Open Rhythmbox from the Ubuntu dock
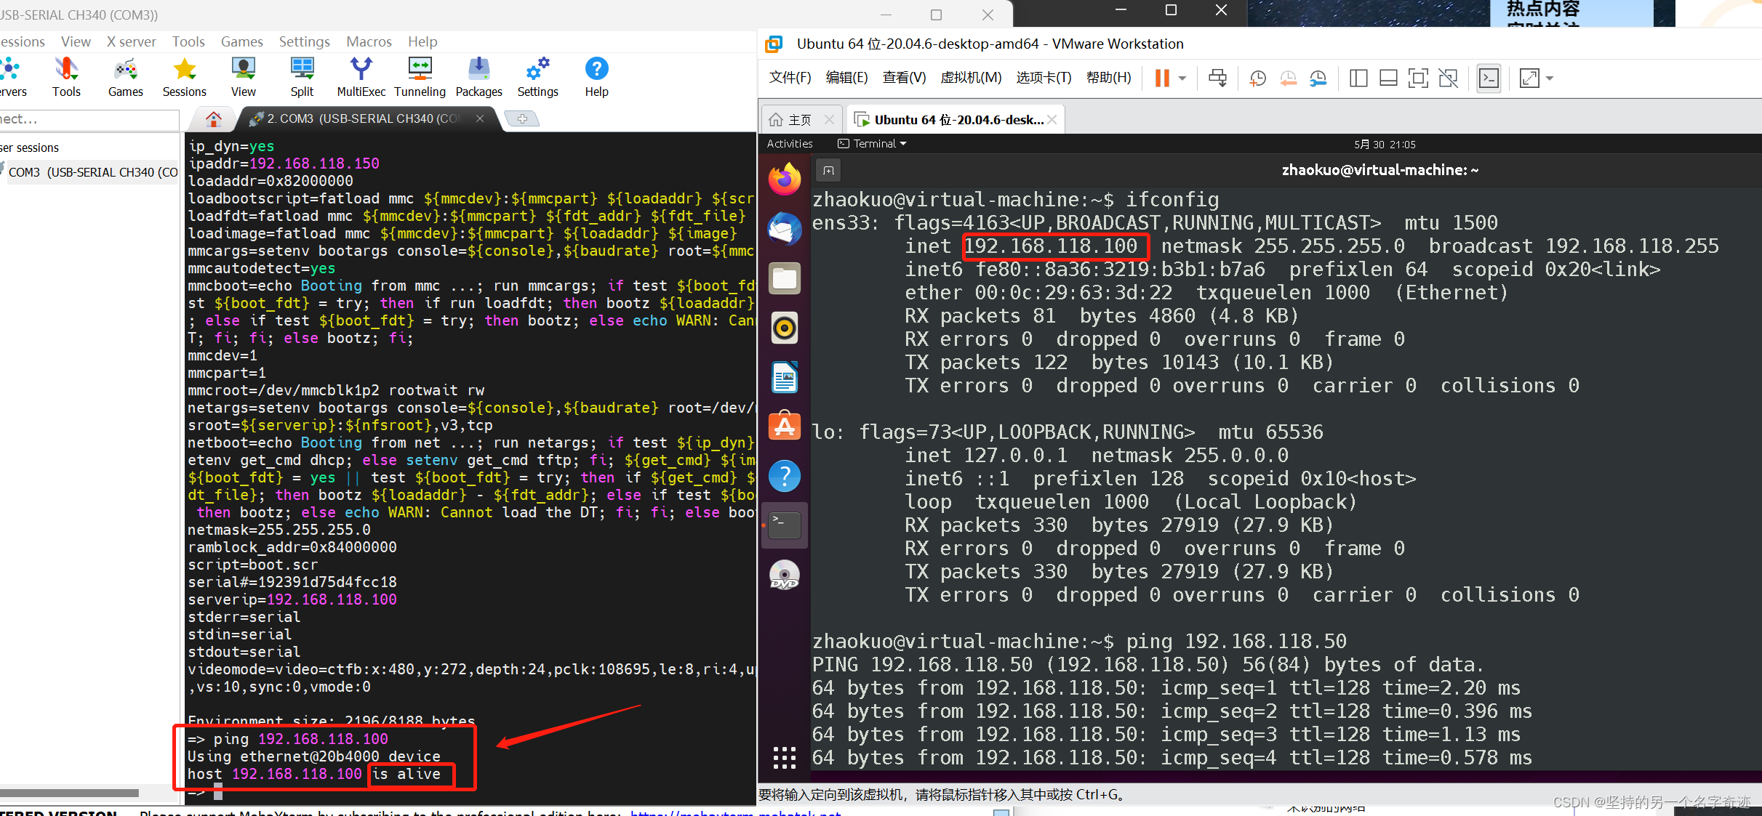This screenshot has width=1762, height=816. [785, 328]
